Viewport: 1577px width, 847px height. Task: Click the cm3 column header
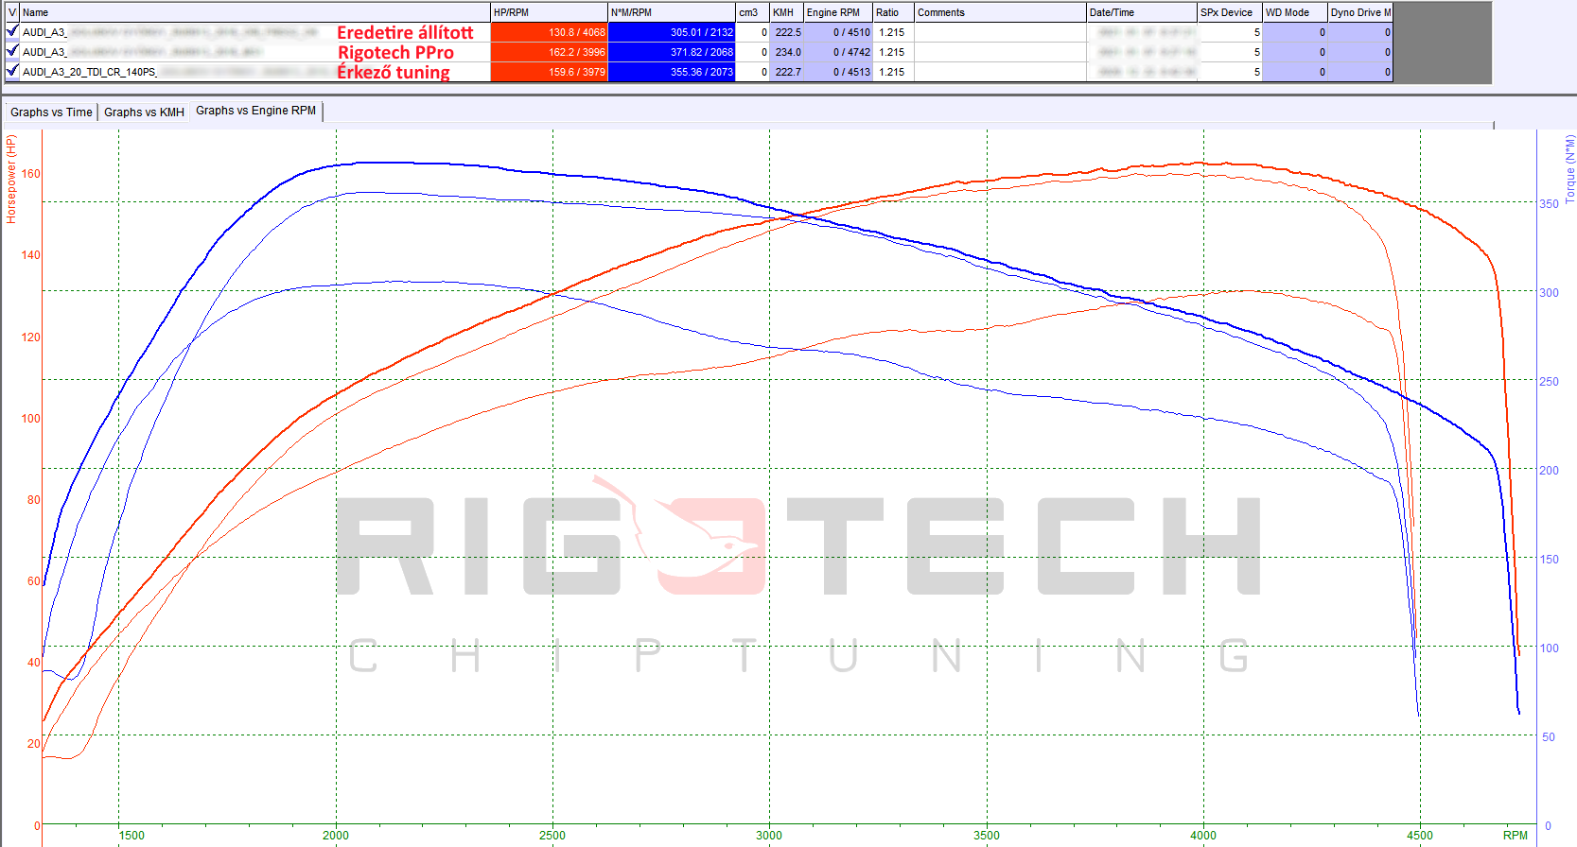752,12
